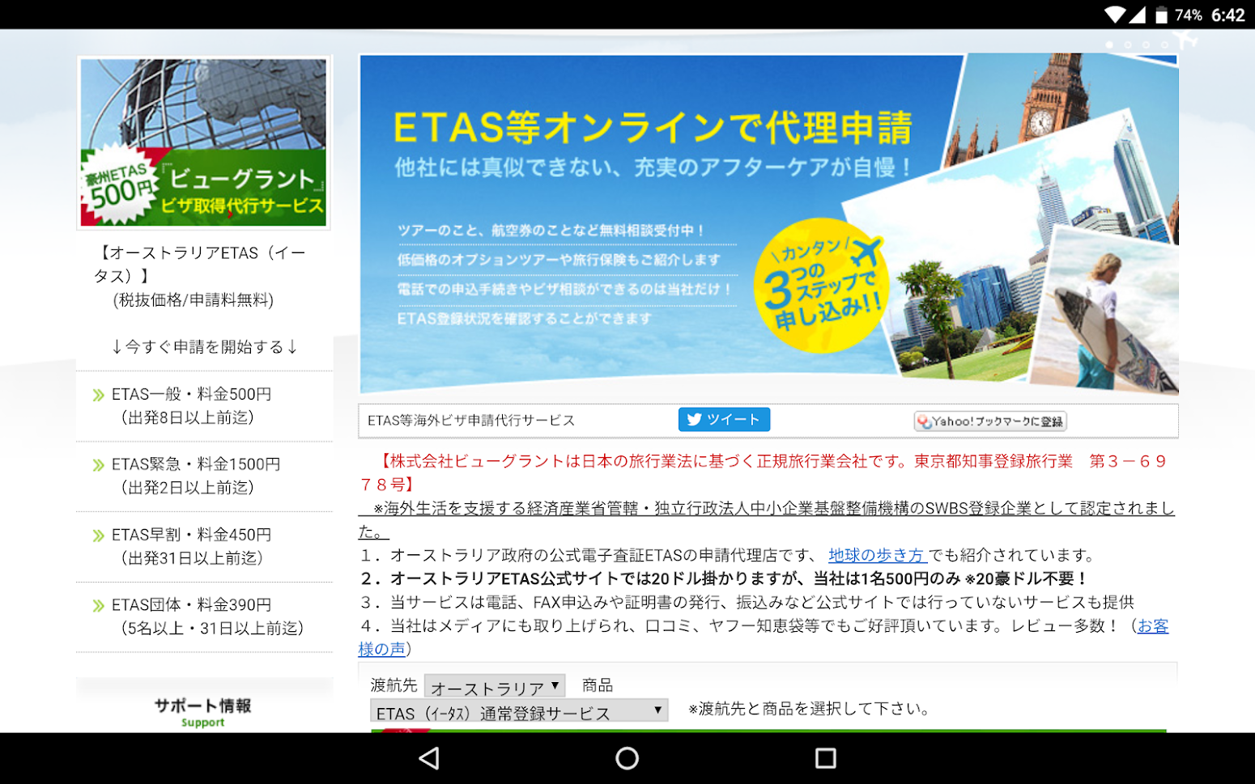
Task: Open the 地球の歩き方 link
Action: pyautogui.click(x=876, y=555)
